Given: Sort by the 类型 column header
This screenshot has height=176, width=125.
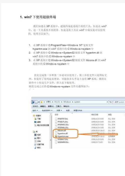Looking at the screenshot, I should tap(110, 115).
